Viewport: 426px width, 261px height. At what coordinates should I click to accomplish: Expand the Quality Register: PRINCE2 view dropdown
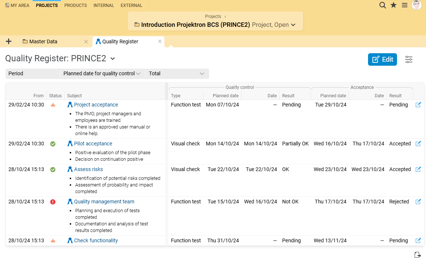pyautogui.click(x=113, y=58)
